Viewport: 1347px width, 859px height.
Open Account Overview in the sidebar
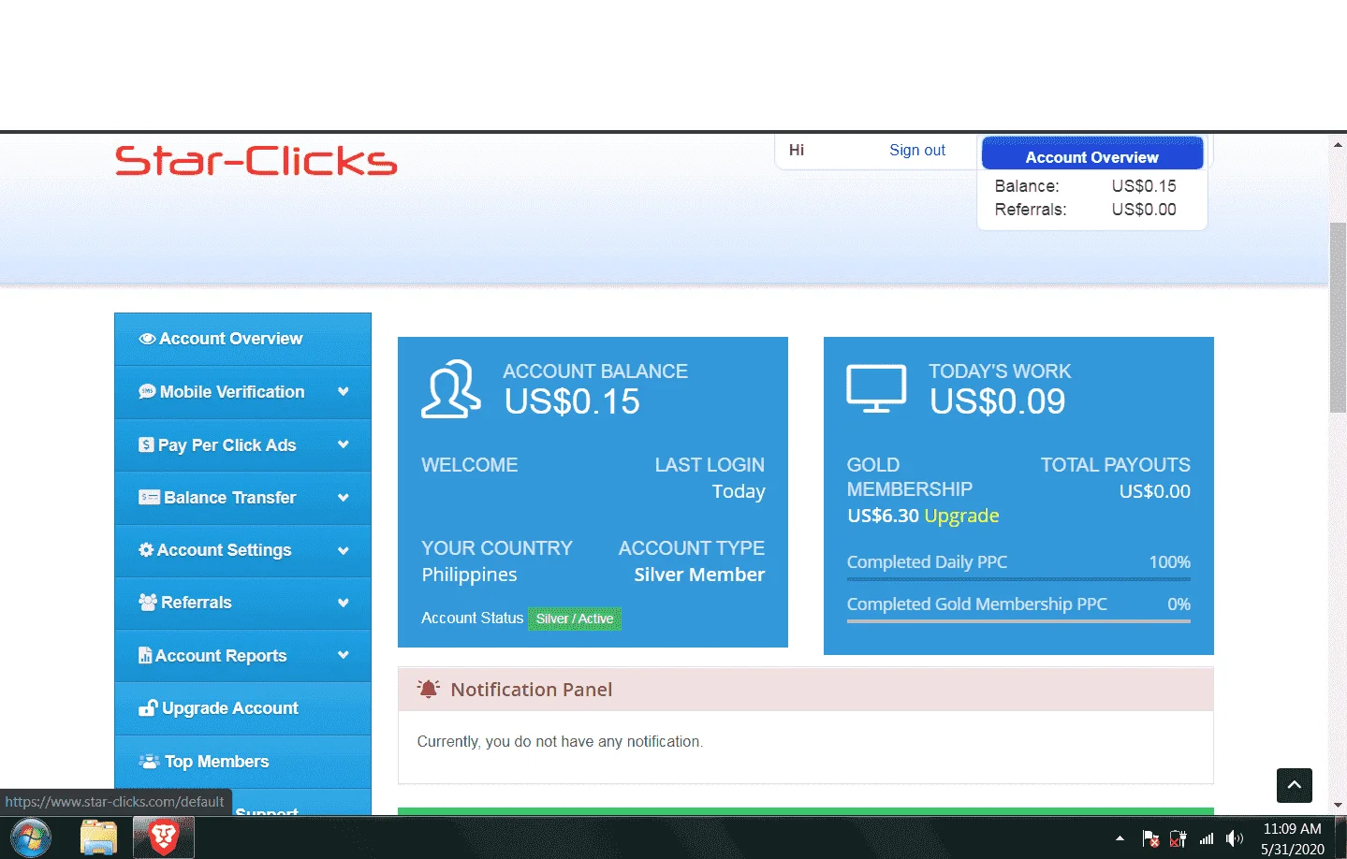click(x=242, y=339)
